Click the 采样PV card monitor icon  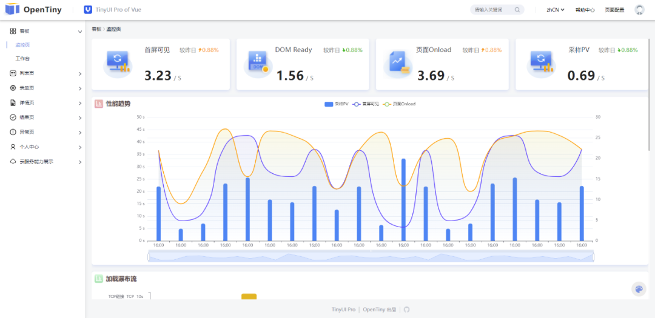click(541, 62)
